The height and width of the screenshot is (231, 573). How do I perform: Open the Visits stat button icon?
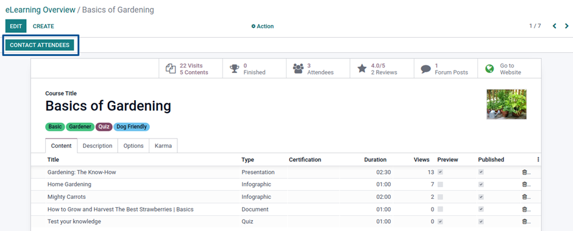pos(171,69)
